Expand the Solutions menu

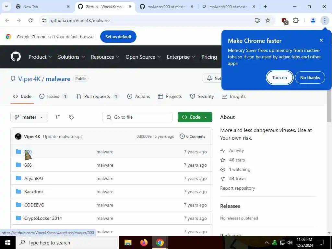click(72, 57)
